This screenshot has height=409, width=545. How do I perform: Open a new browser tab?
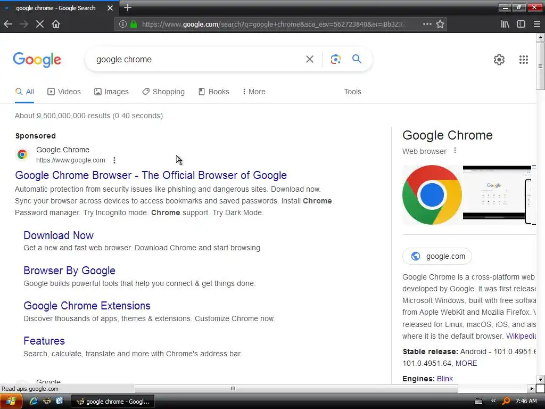tap(128, 7)
